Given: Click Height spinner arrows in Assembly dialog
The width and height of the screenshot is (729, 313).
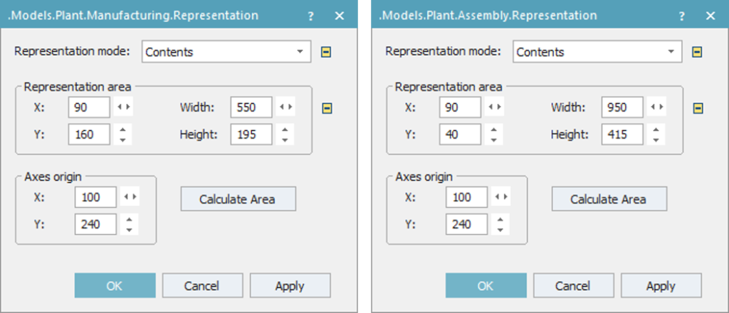Looking at the screenshot, I should coord(656,134).
